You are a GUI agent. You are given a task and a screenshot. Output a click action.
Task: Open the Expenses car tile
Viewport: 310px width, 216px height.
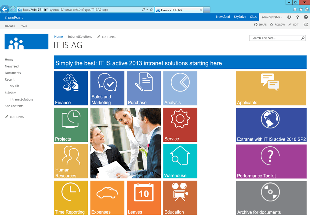point(107,198)
